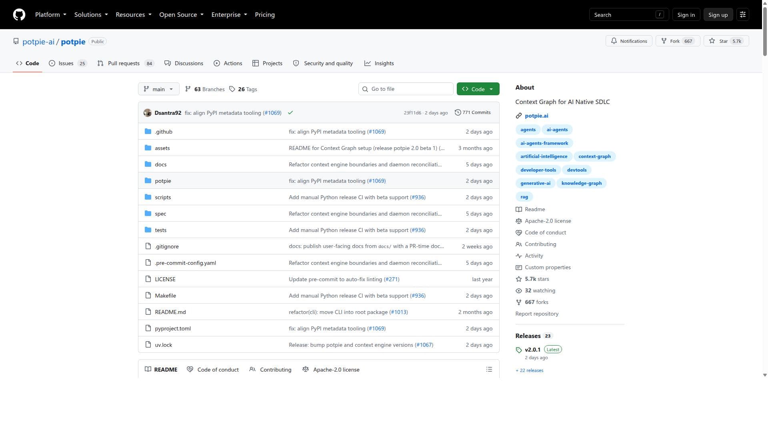
Task: Select the uv.lock file icon
Action: click(x=148, y=345)
